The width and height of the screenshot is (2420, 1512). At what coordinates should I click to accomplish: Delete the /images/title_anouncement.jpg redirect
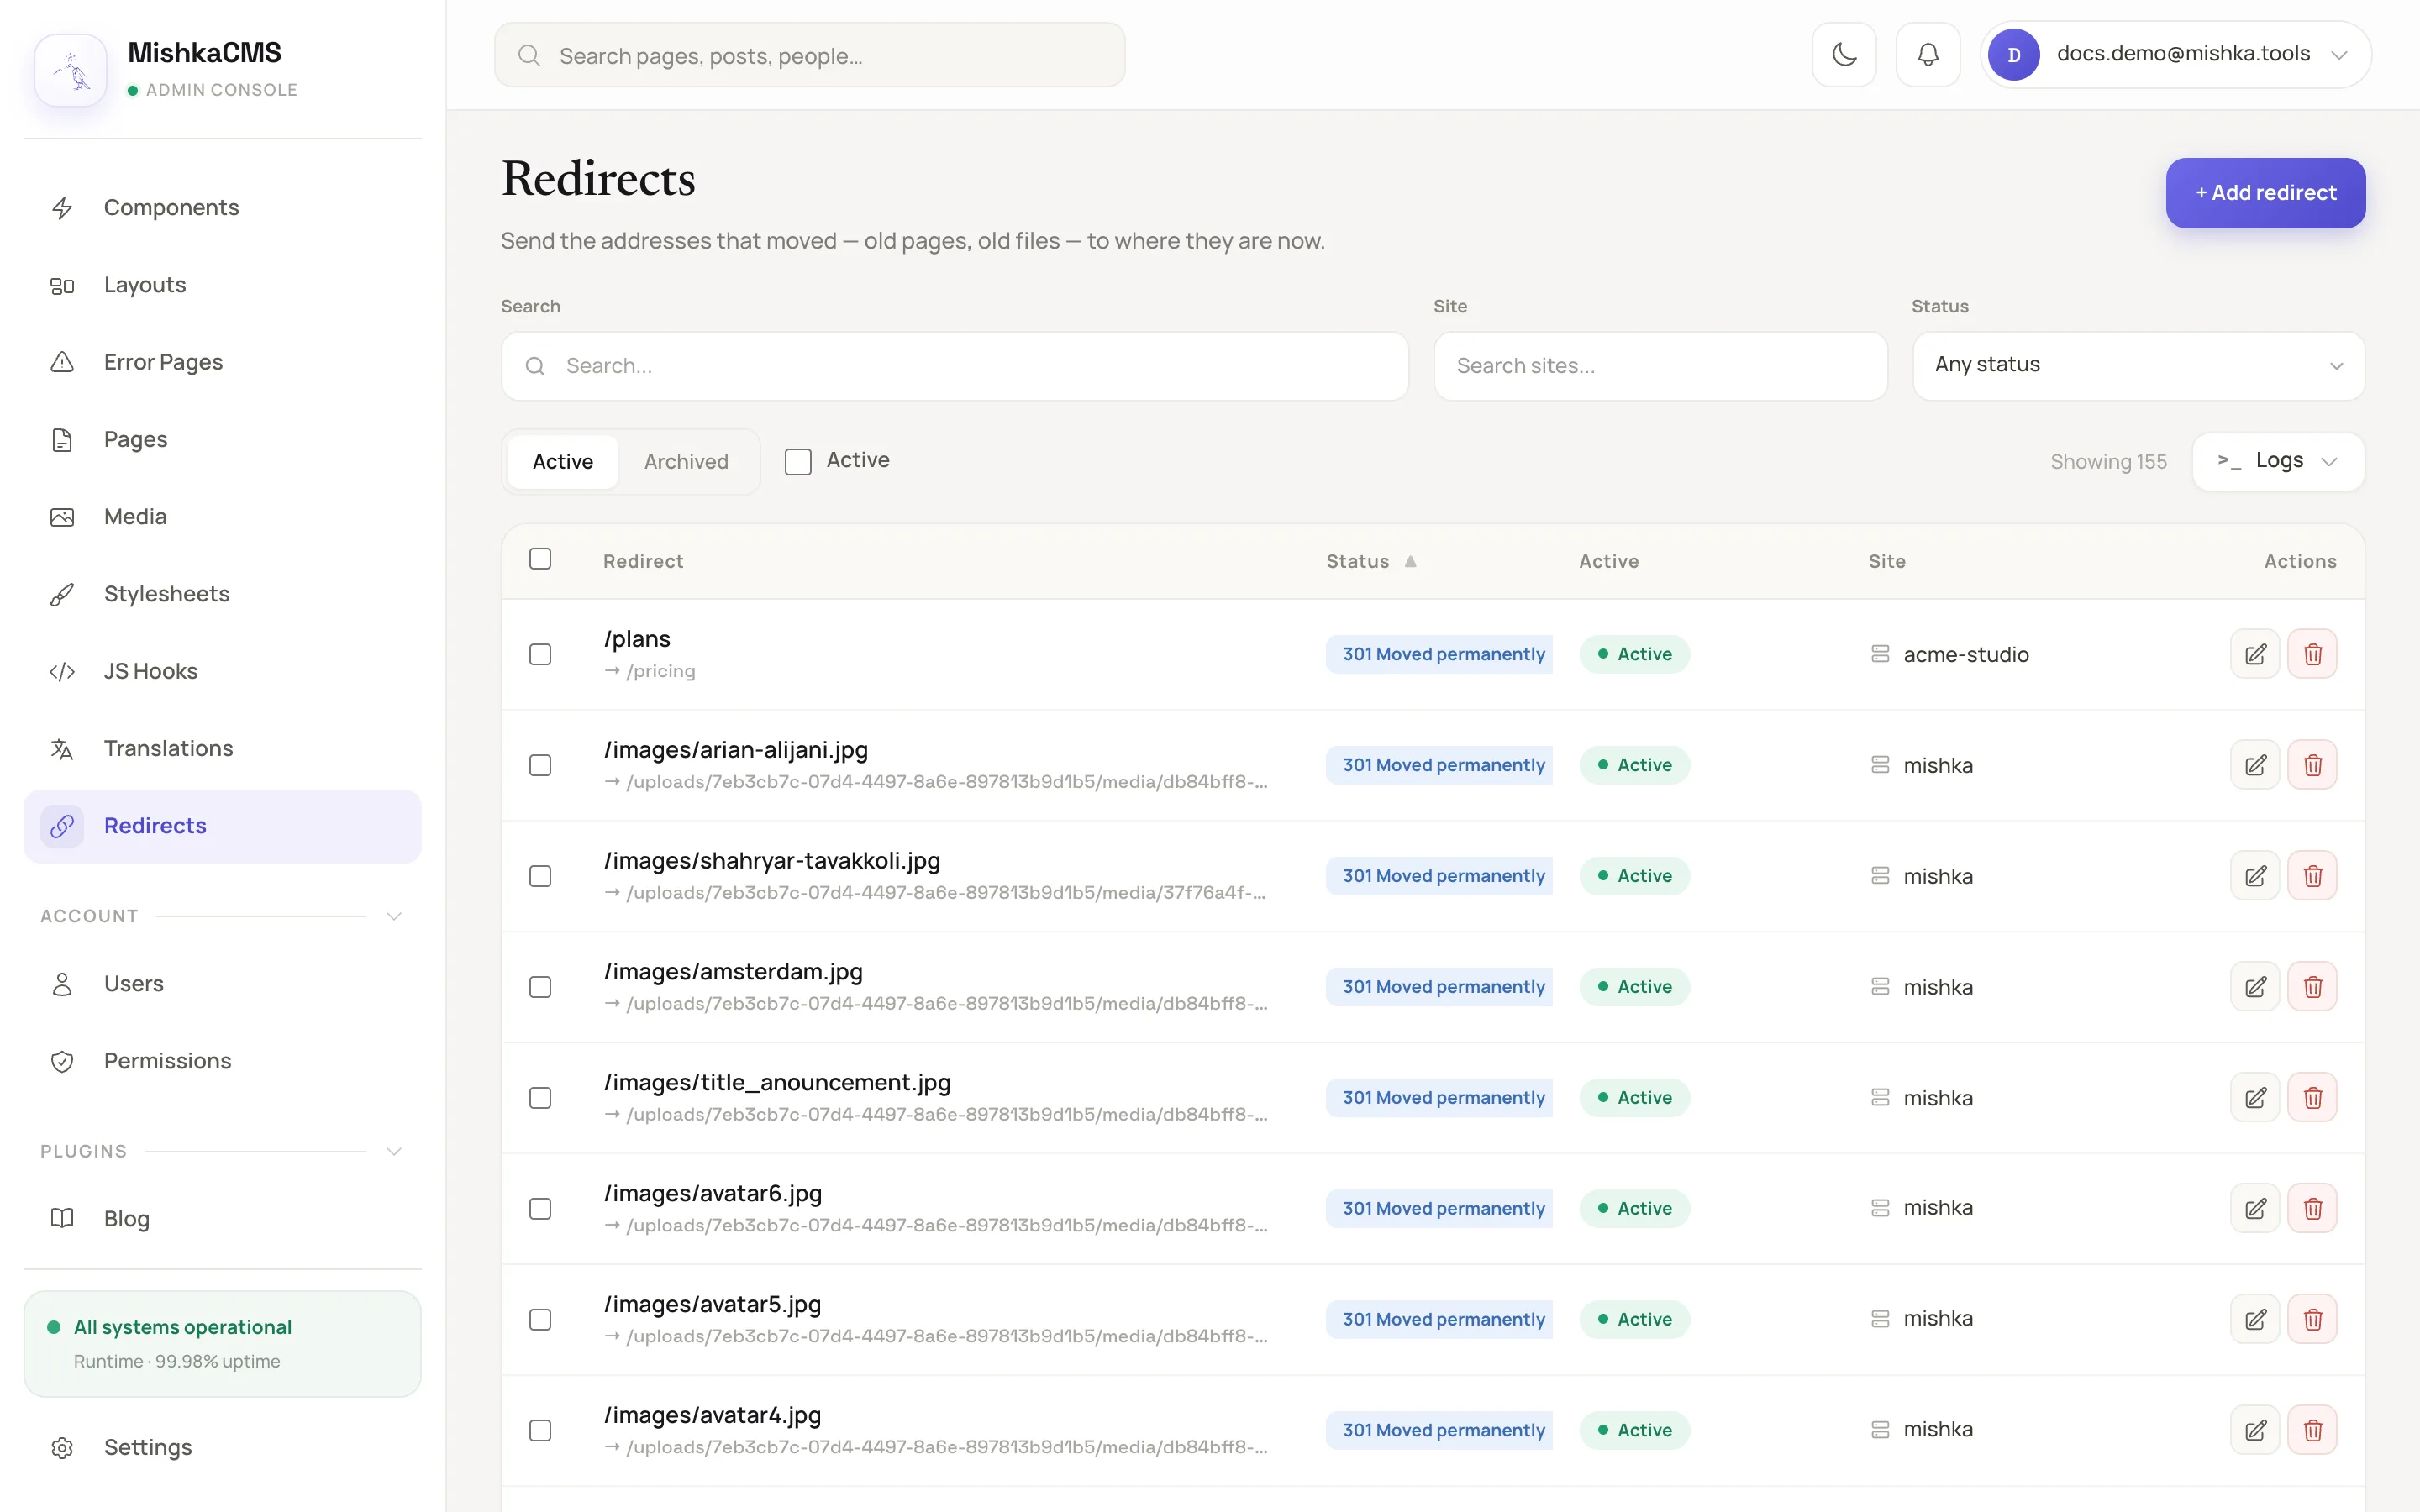pos(2313,1098)
